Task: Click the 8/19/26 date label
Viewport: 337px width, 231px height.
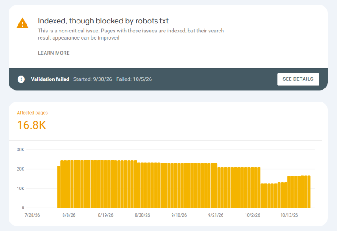Action: tap(105, 215)
